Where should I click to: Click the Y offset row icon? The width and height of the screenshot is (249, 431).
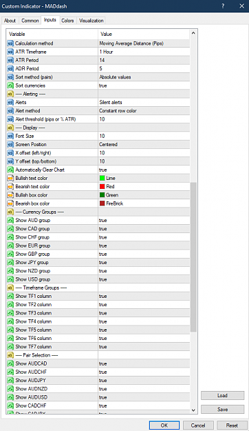10,161
